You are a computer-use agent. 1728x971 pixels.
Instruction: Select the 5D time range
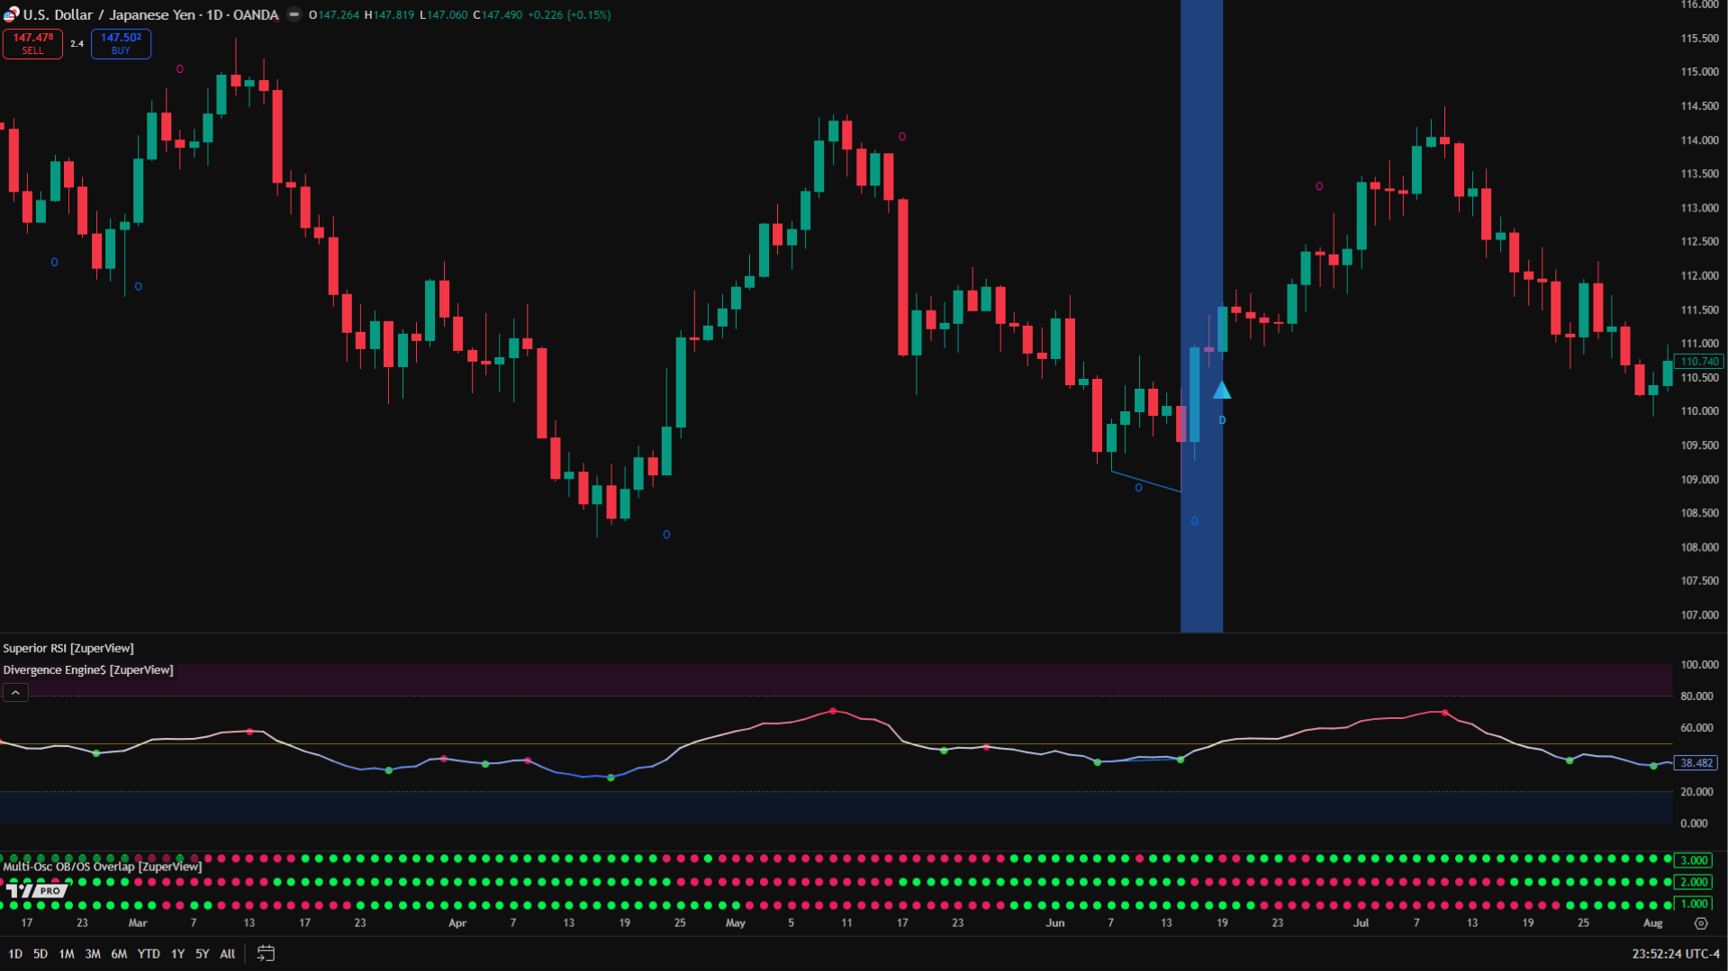click(x=41, y=954)
